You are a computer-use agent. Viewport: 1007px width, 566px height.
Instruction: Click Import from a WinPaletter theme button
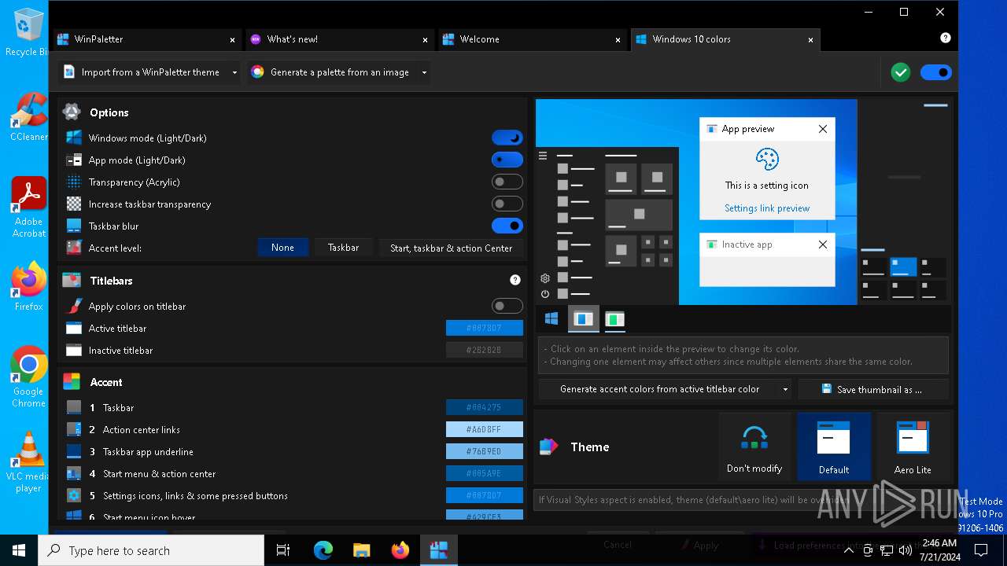(142, 72)
